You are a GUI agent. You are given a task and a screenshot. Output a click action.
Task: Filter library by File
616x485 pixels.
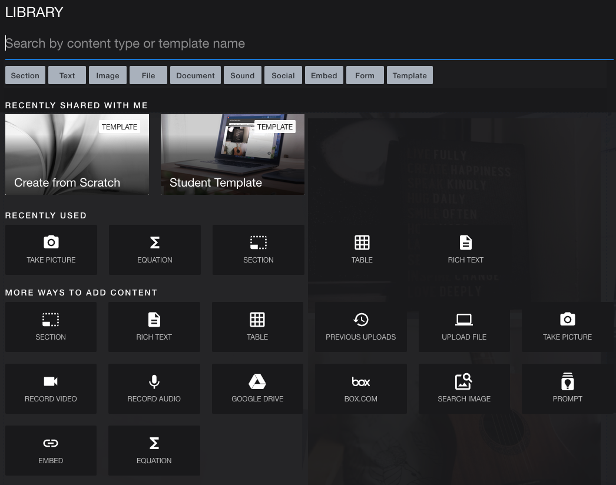click(x=148, y=75)
